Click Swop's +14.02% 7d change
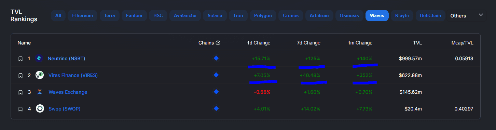 pos(311,109)
